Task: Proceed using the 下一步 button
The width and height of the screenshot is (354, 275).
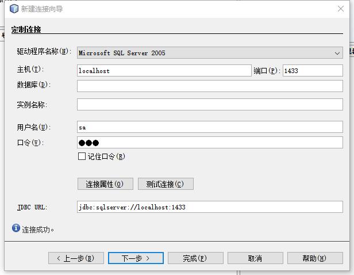Action: [x=136, y=258]
